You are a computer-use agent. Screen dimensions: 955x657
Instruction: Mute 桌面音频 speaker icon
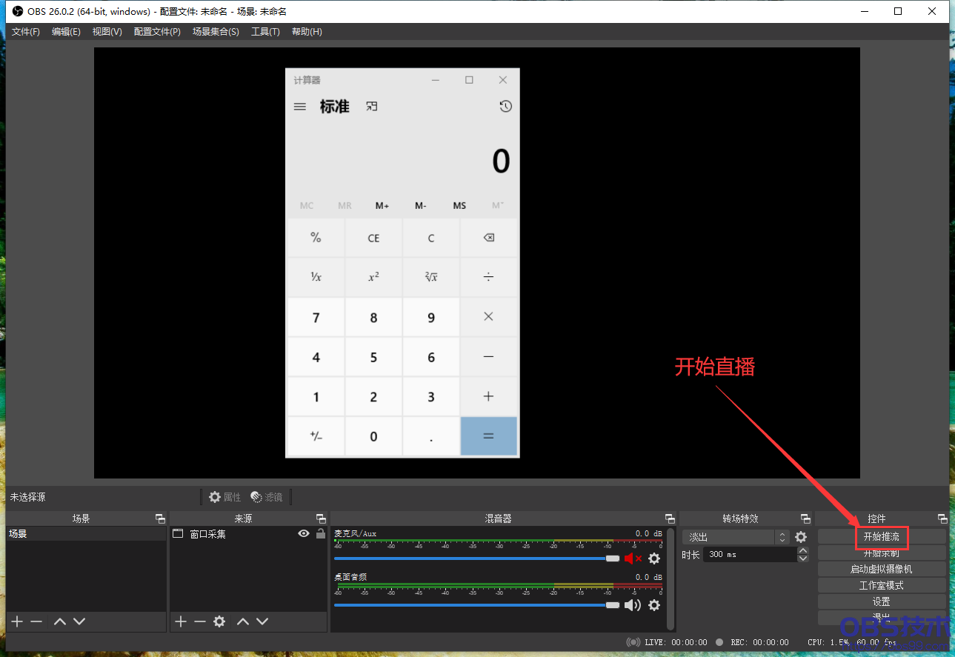tap(633, 605)
